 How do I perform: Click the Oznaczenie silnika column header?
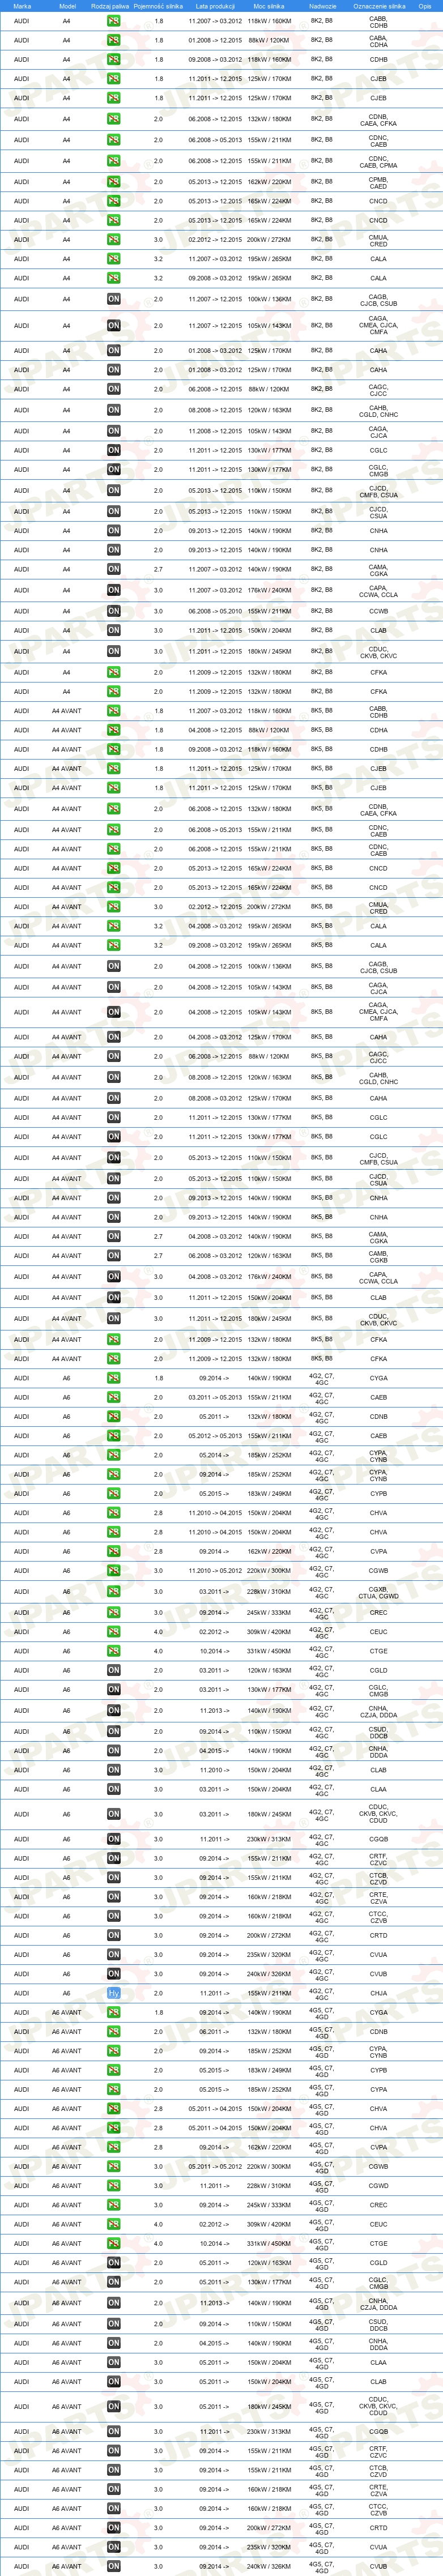[379, 6]
